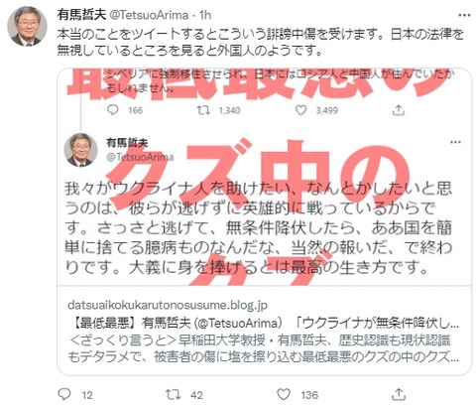
Task: Open the three-dot menu inside the embedded tweet
Action: (x=455, y=142)
